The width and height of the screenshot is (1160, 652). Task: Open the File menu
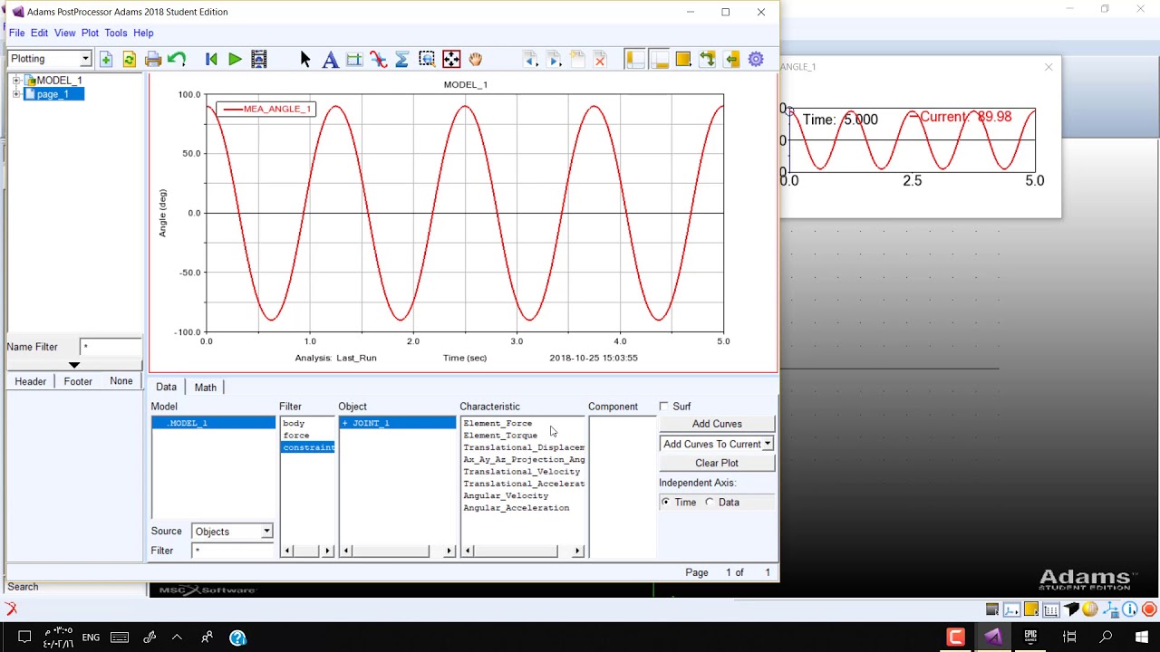[17, 33]
